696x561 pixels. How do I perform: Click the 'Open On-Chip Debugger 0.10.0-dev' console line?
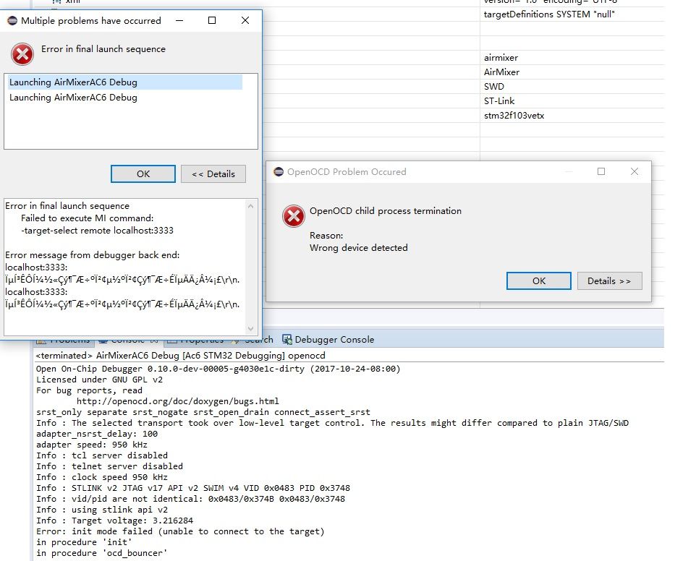[x=218, y=369]
